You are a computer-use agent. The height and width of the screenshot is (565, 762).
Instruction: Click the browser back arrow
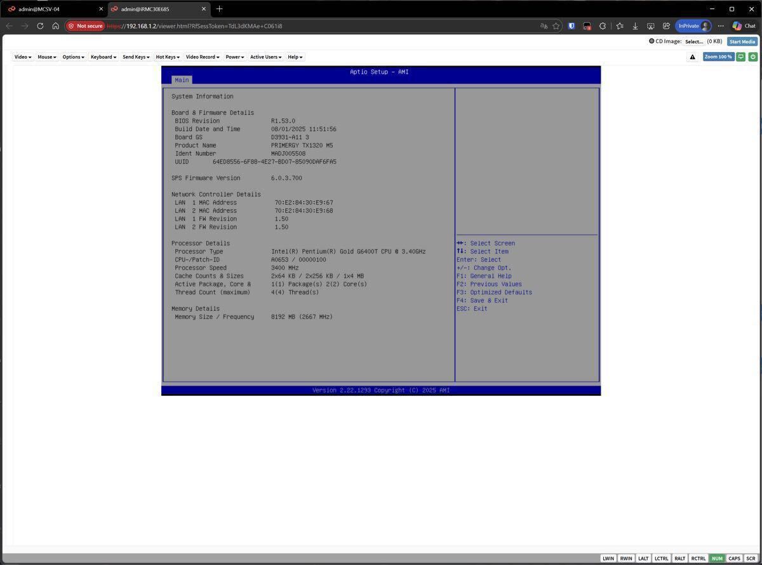pos(9,26)
